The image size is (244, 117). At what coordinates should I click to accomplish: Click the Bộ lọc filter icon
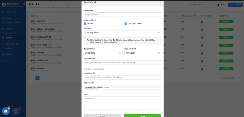pos(219,5)
